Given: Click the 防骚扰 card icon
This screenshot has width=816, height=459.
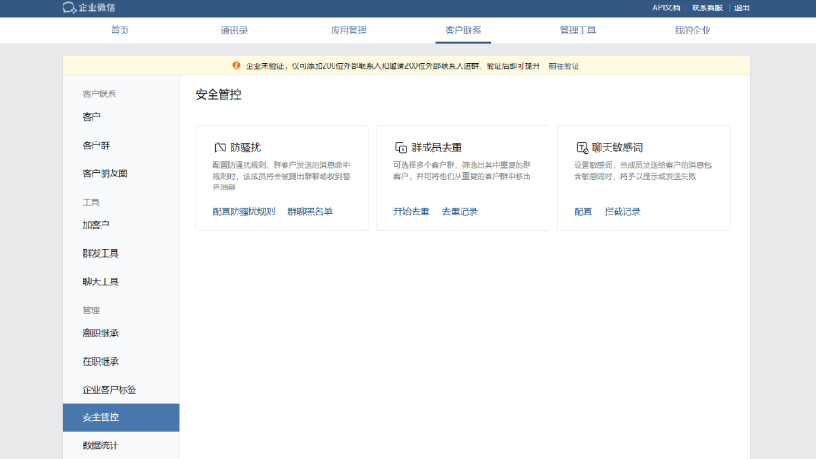Looking at the screenshot, I should pos(219,148).
